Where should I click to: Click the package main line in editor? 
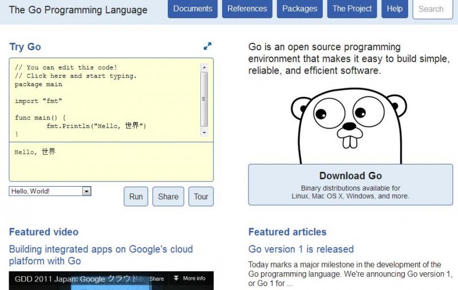coord(38,84)
